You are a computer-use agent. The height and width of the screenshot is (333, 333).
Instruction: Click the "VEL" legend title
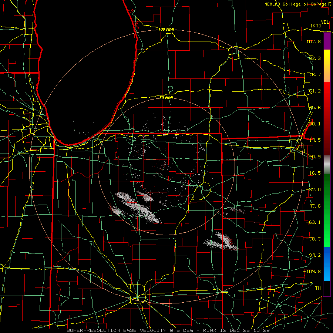click(325, 22)
